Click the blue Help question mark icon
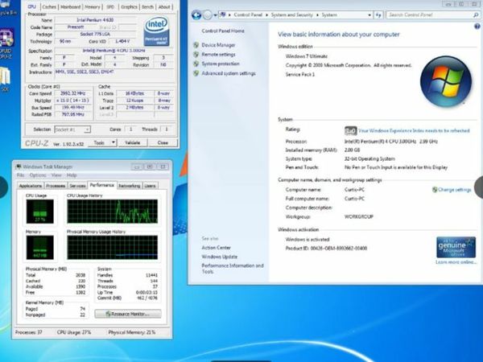 click(x=477, y=27)
